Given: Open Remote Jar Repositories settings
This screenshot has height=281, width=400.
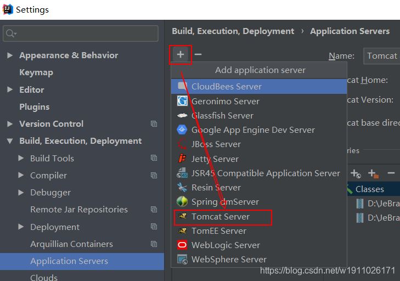Looking at the screenshot, I should click(79, 210).
